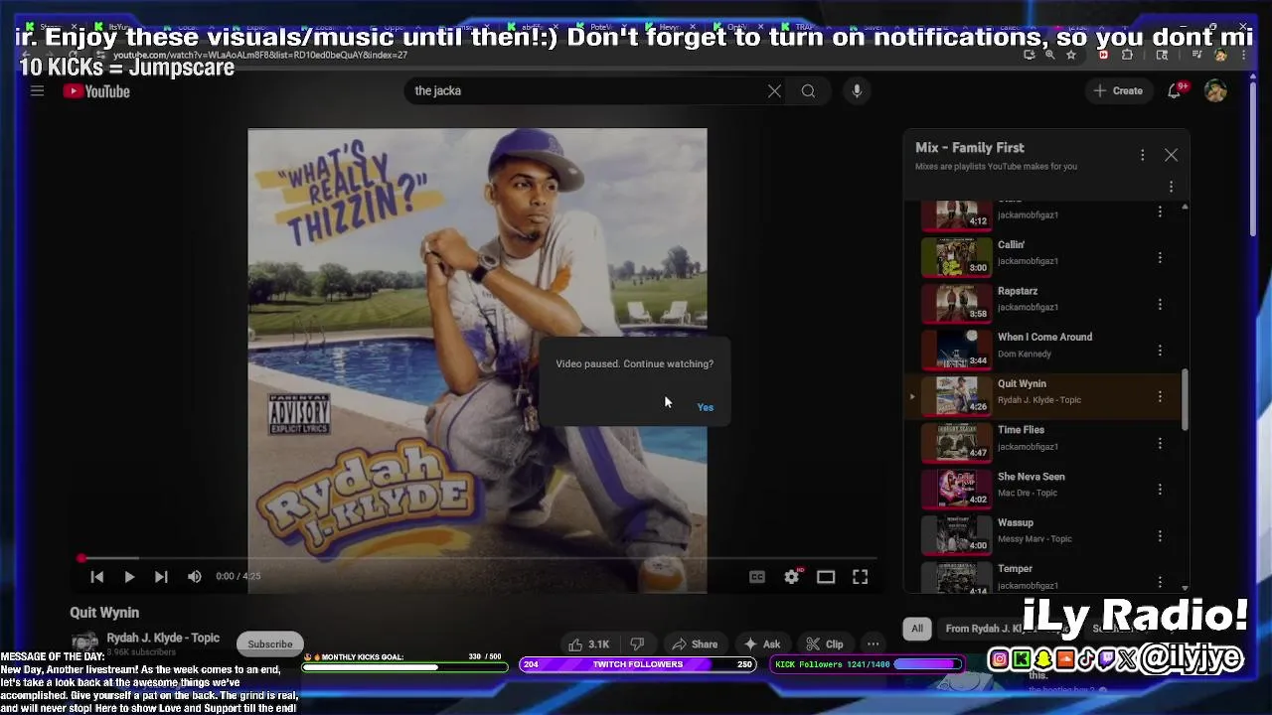Select Temper in the playlist
Image resolution: width=1272 pixels, height=715 pixels.
point(1043,578)
